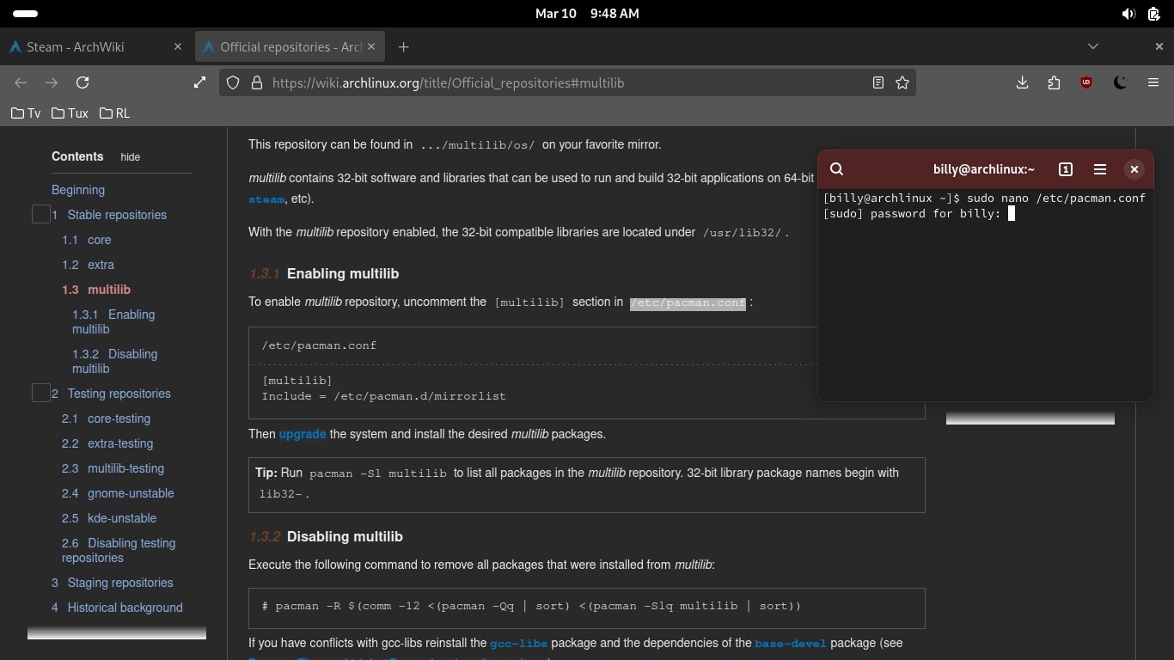Image resolution: width=1174 pixels, height=660 pixels.
Task: Go to 1.1 core section
Action: coord(87,240)
